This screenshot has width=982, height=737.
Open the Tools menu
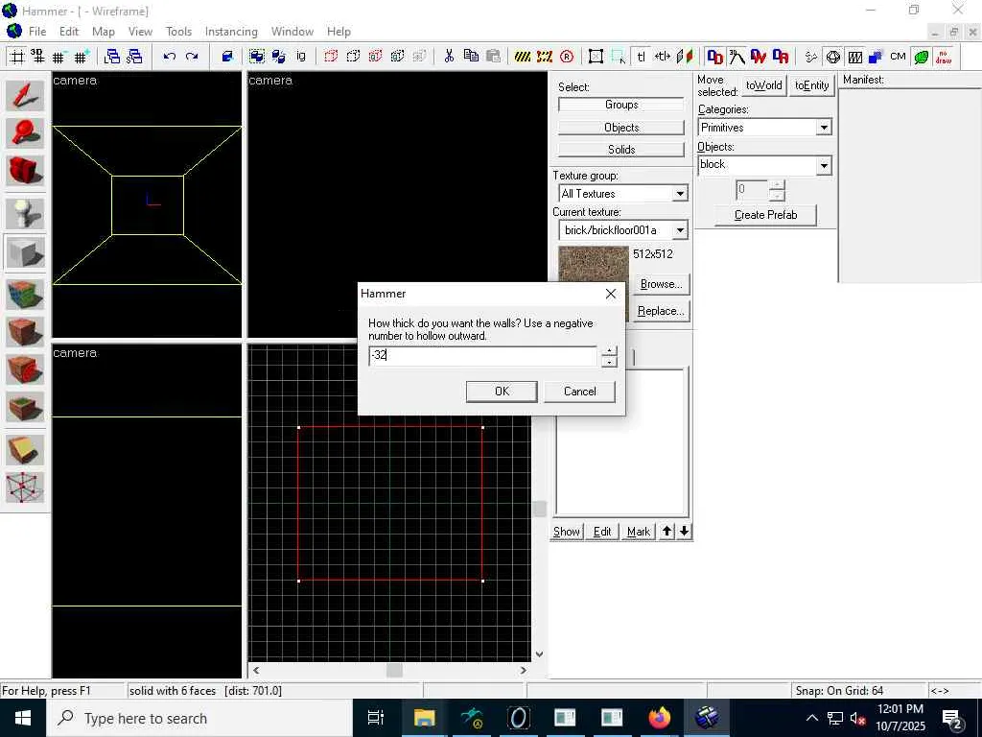click(x=178, y=32)
